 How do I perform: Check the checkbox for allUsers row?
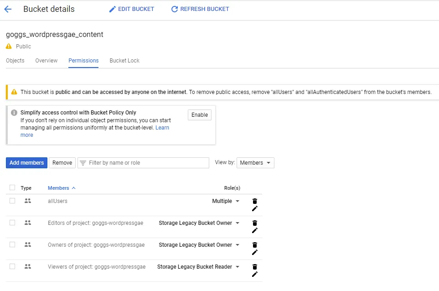coord(12,200)
